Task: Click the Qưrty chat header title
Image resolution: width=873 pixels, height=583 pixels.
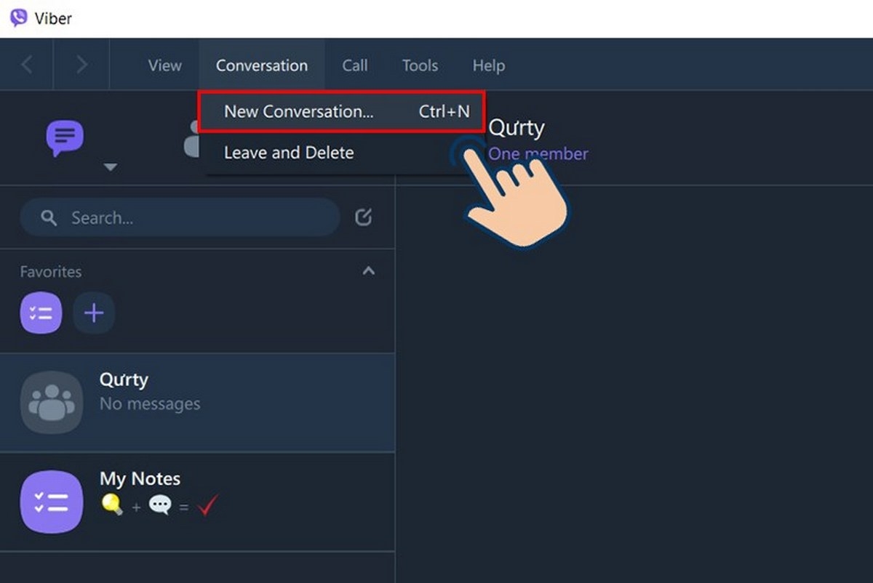Action: pyautogui.click(x=516, y=128)
